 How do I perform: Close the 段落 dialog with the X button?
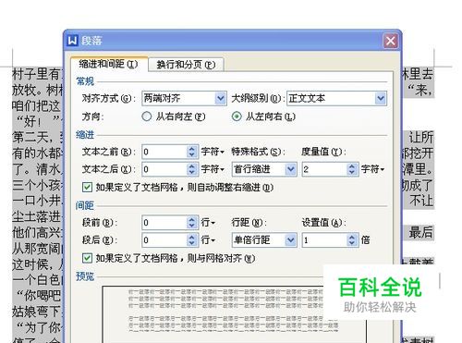pyautogui.click(x=391, y=41)
